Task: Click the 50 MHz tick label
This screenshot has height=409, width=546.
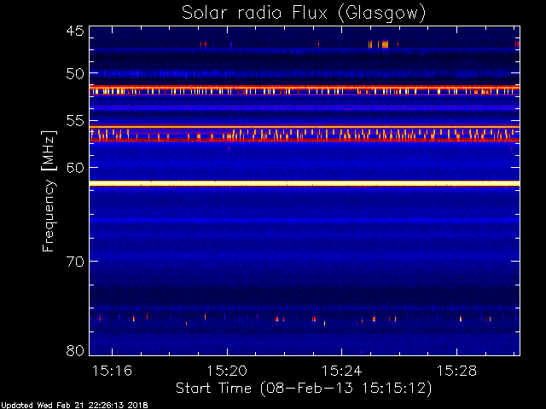Action: [75, 73]
